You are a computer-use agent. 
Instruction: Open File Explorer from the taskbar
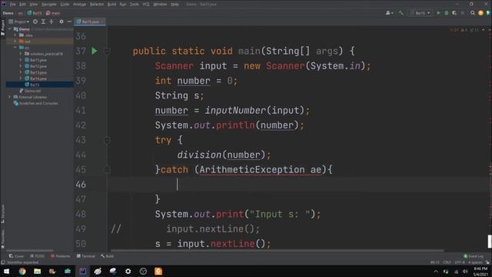37,272
